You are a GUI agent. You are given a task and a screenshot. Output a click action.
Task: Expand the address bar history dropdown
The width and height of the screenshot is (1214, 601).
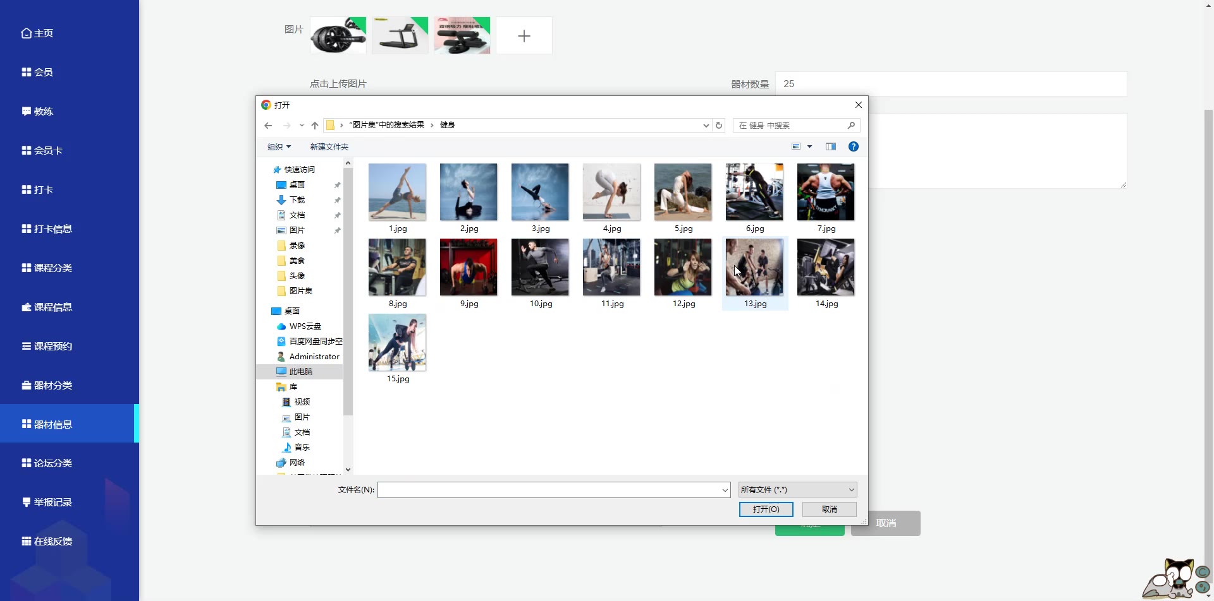point(706,125)
